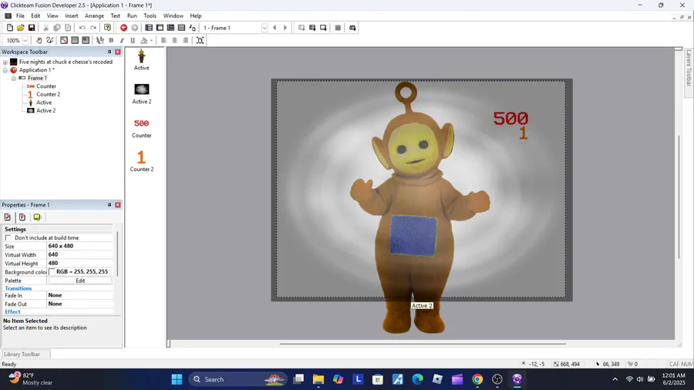Open the Storyboard Editor icon
This screenshot has width=694, height=390.
(x=149, y=28)
